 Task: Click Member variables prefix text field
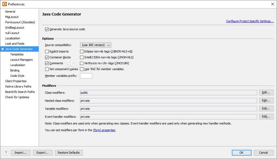(86, 76)
